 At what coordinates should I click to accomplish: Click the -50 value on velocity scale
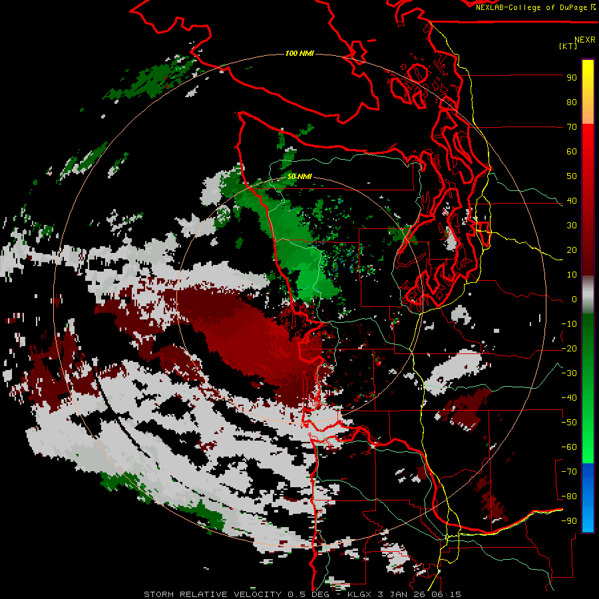pos(569,423)
